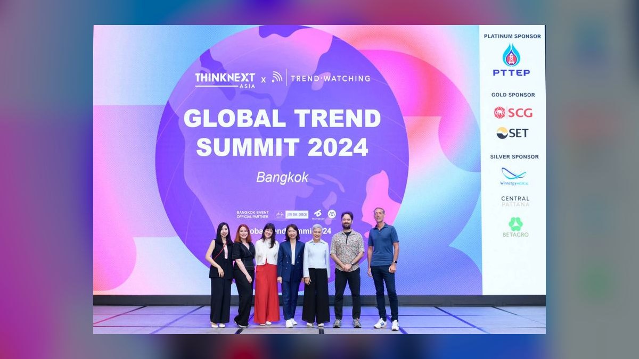The width and height of the screenshot is (639, 359).
Task: Click the SCG sponsor logo
Action: [513, 112]
